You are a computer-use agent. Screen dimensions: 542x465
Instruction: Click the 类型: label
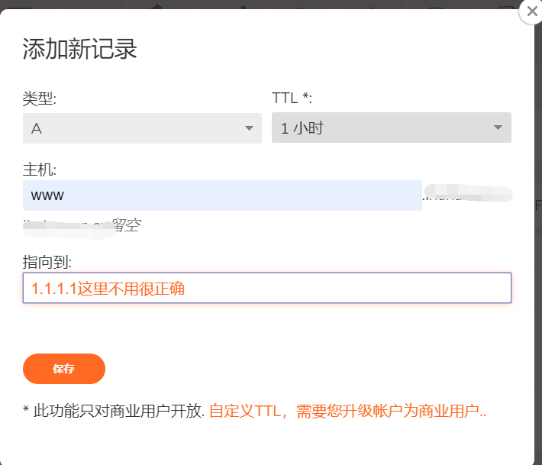pyautogui.click(x=40, y=98)
